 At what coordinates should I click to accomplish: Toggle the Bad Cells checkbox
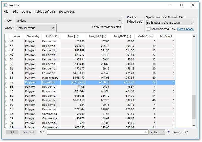click(x=129, y=22)
